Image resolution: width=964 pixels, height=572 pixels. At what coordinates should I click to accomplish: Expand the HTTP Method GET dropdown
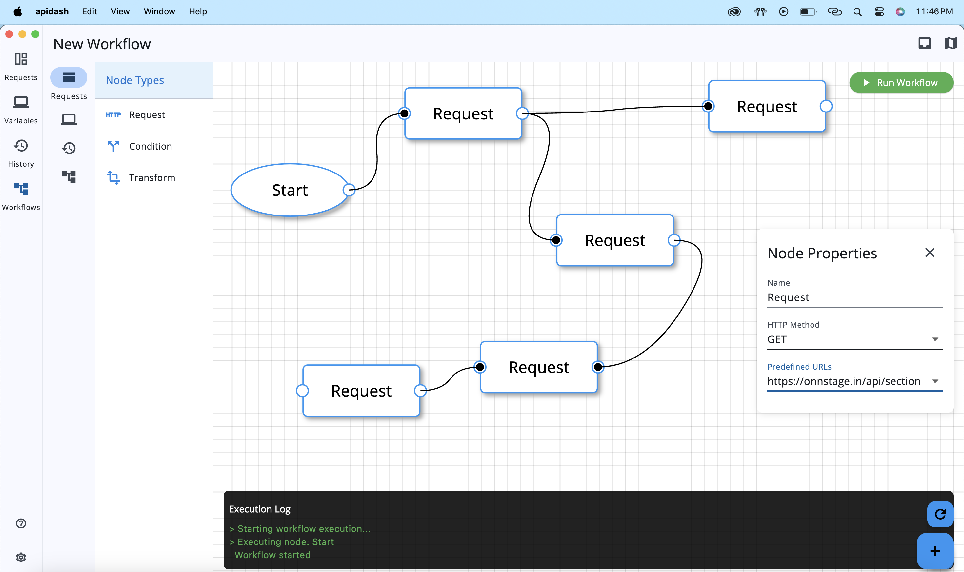tap(935, 339)
